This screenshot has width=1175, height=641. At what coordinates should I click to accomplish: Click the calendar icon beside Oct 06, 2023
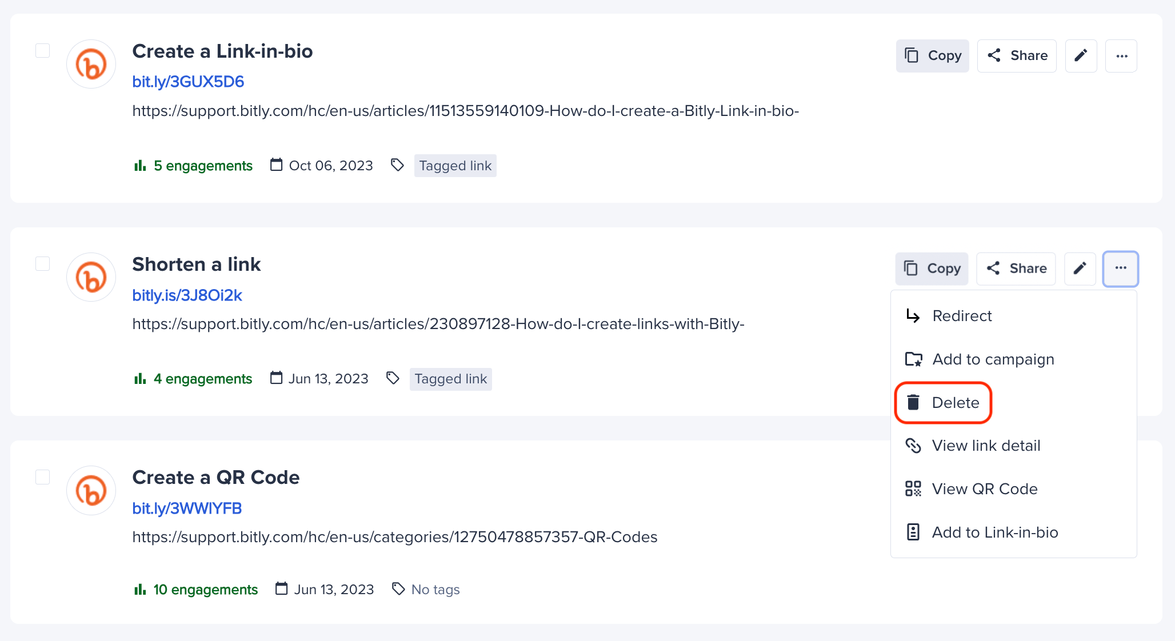[276, 164]
